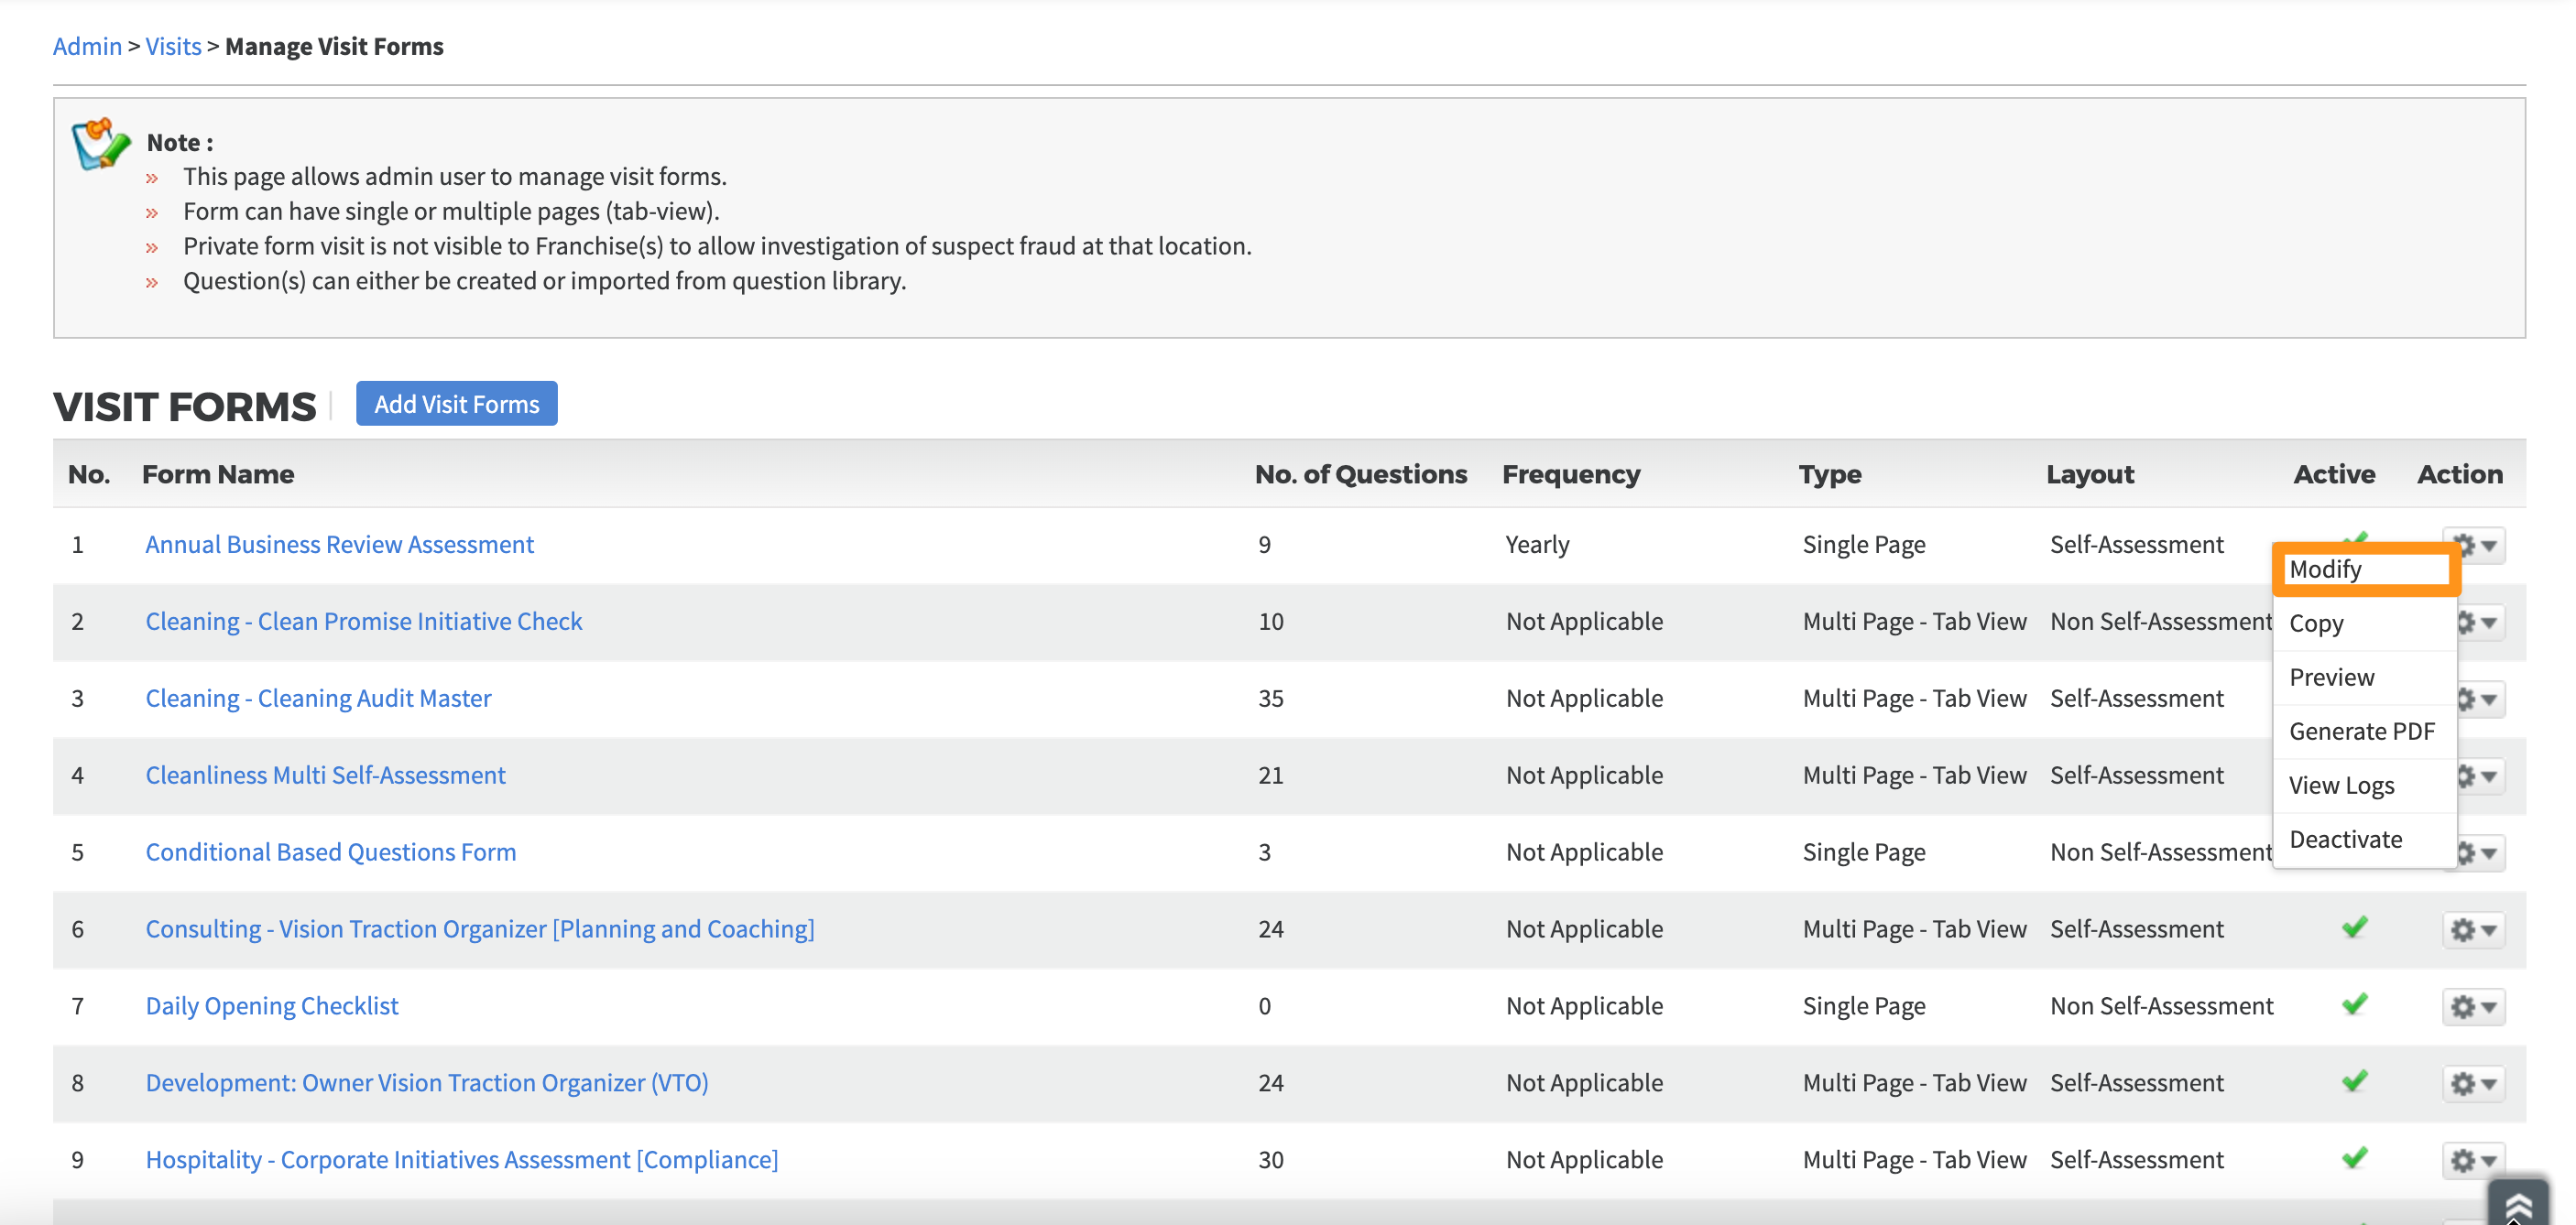Click the Yearly frequency cell
The height and width of the screenshot is (1225, 2576).
(1537, 545)
